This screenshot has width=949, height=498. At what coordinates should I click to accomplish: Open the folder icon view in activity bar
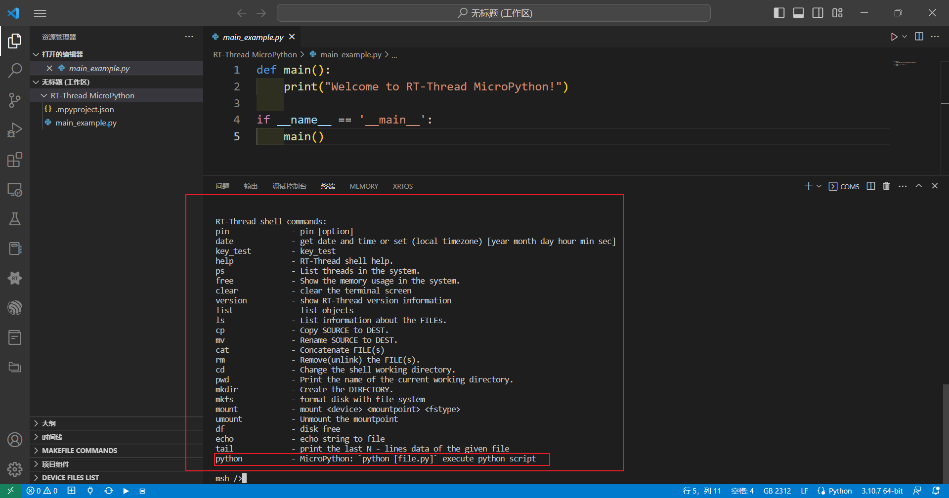[15, 367]
